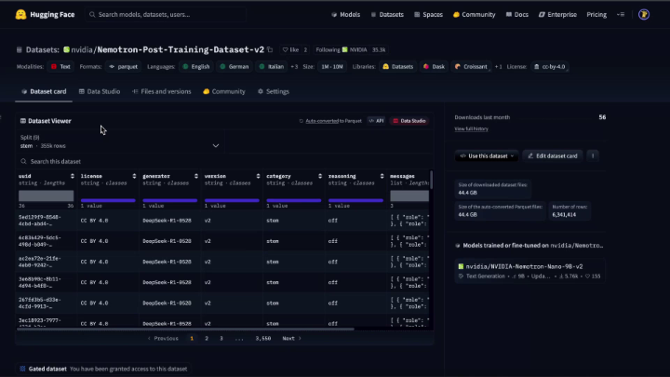Click the German language tag
Image resolution: width=670 pixels, height=377 pixels.
click(x=234, y=67)
